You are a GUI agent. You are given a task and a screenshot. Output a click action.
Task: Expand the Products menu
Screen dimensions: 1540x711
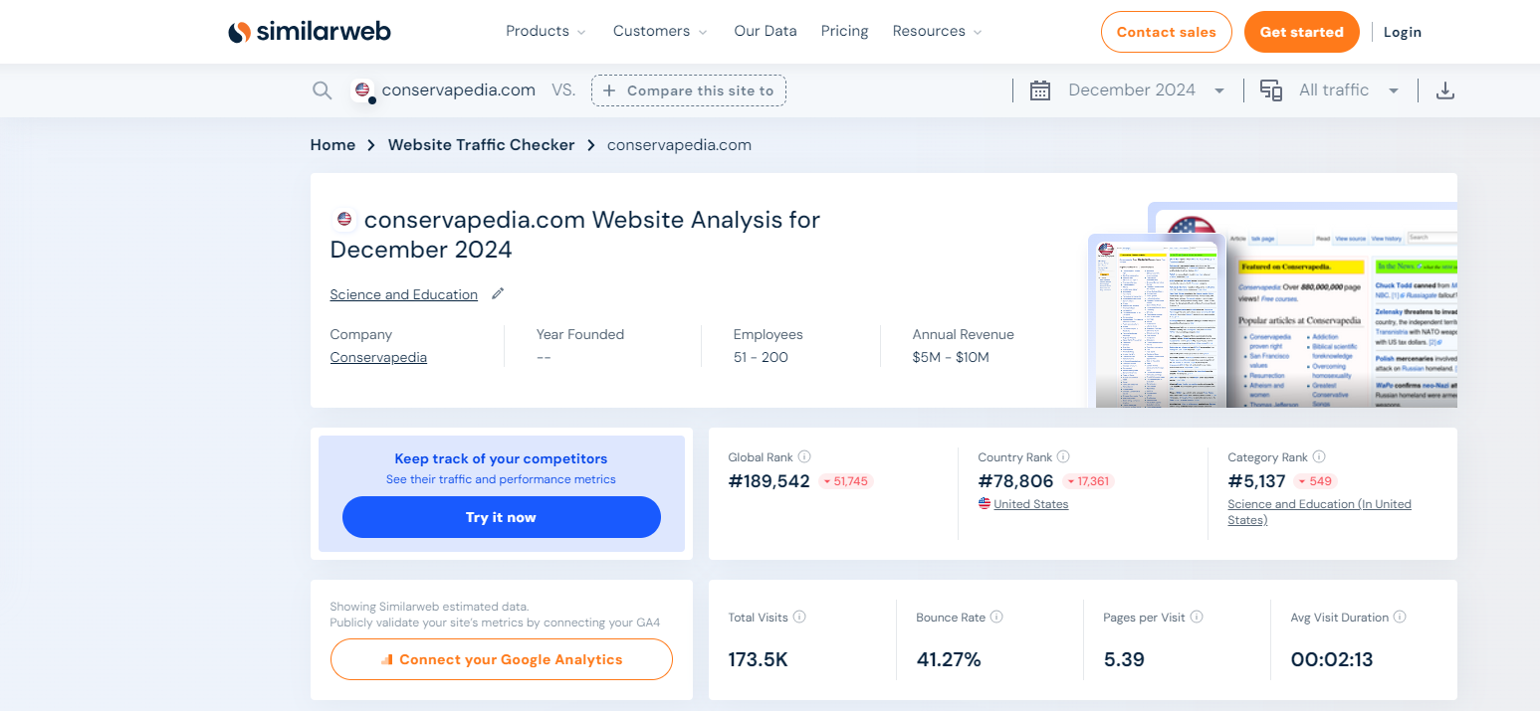coord(546,31)
